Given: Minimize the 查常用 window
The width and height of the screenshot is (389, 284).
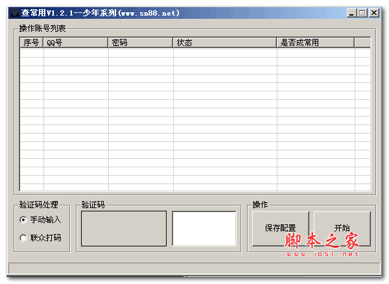Looking at the screenshot, I should [351, 13].
